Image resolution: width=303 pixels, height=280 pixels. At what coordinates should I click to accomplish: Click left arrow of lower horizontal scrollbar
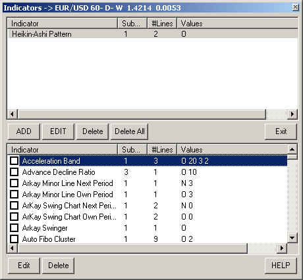tap(13, 248)
